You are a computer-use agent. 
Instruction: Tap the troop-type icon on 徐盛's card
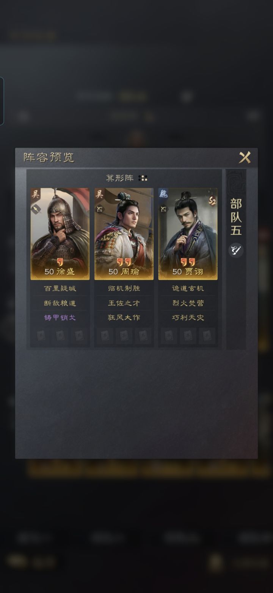click(x=36, y=209)
